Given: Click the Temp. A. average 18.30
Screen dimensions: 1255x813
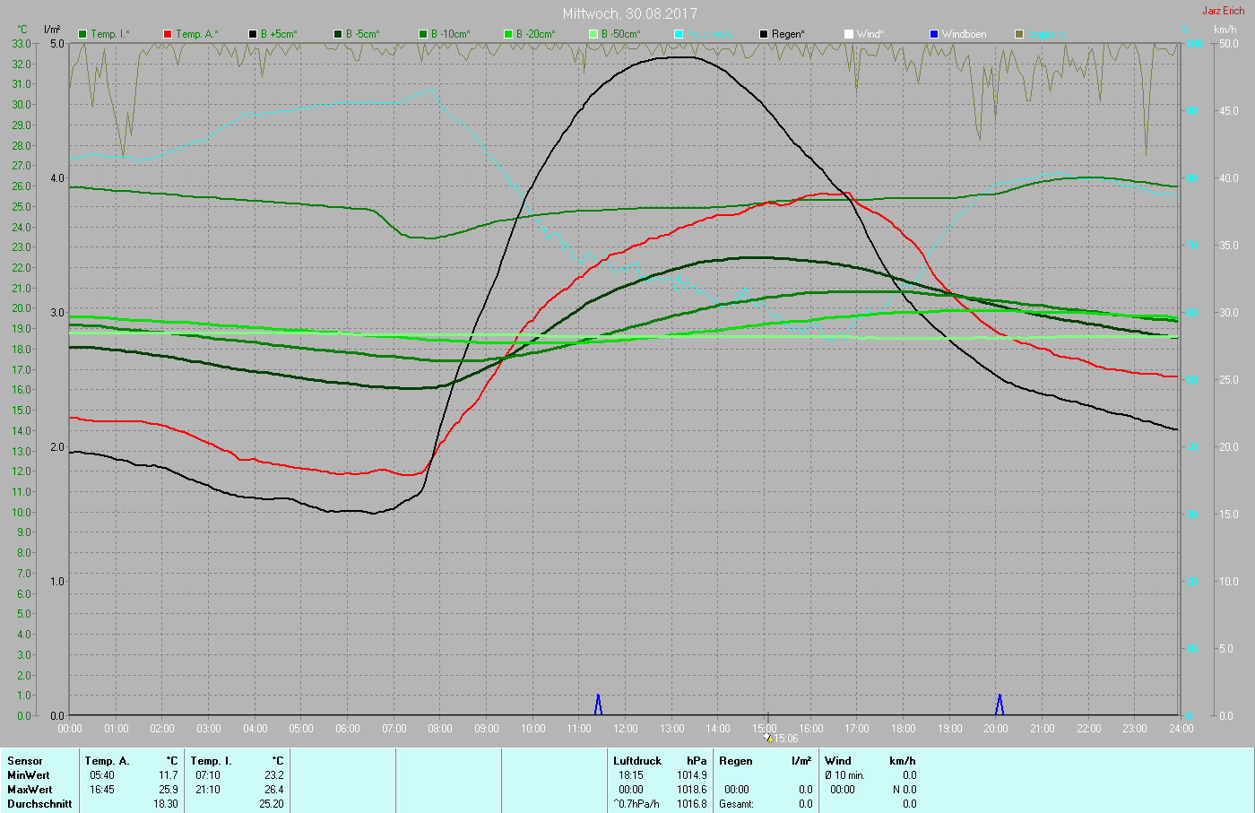Looking at the screenshot, I should (x=166, y=804).
